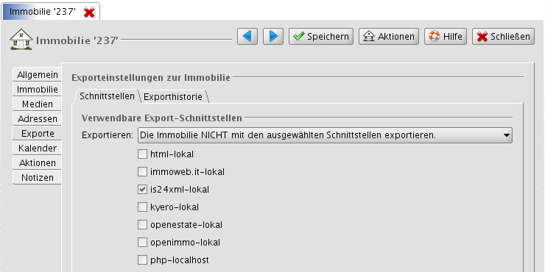Switch to the Kalender side tab

point(38,148)
